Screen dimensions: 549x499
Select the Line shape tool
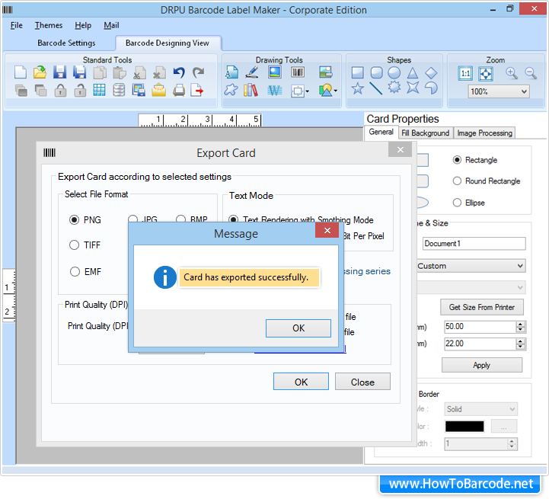click(376, 88)
